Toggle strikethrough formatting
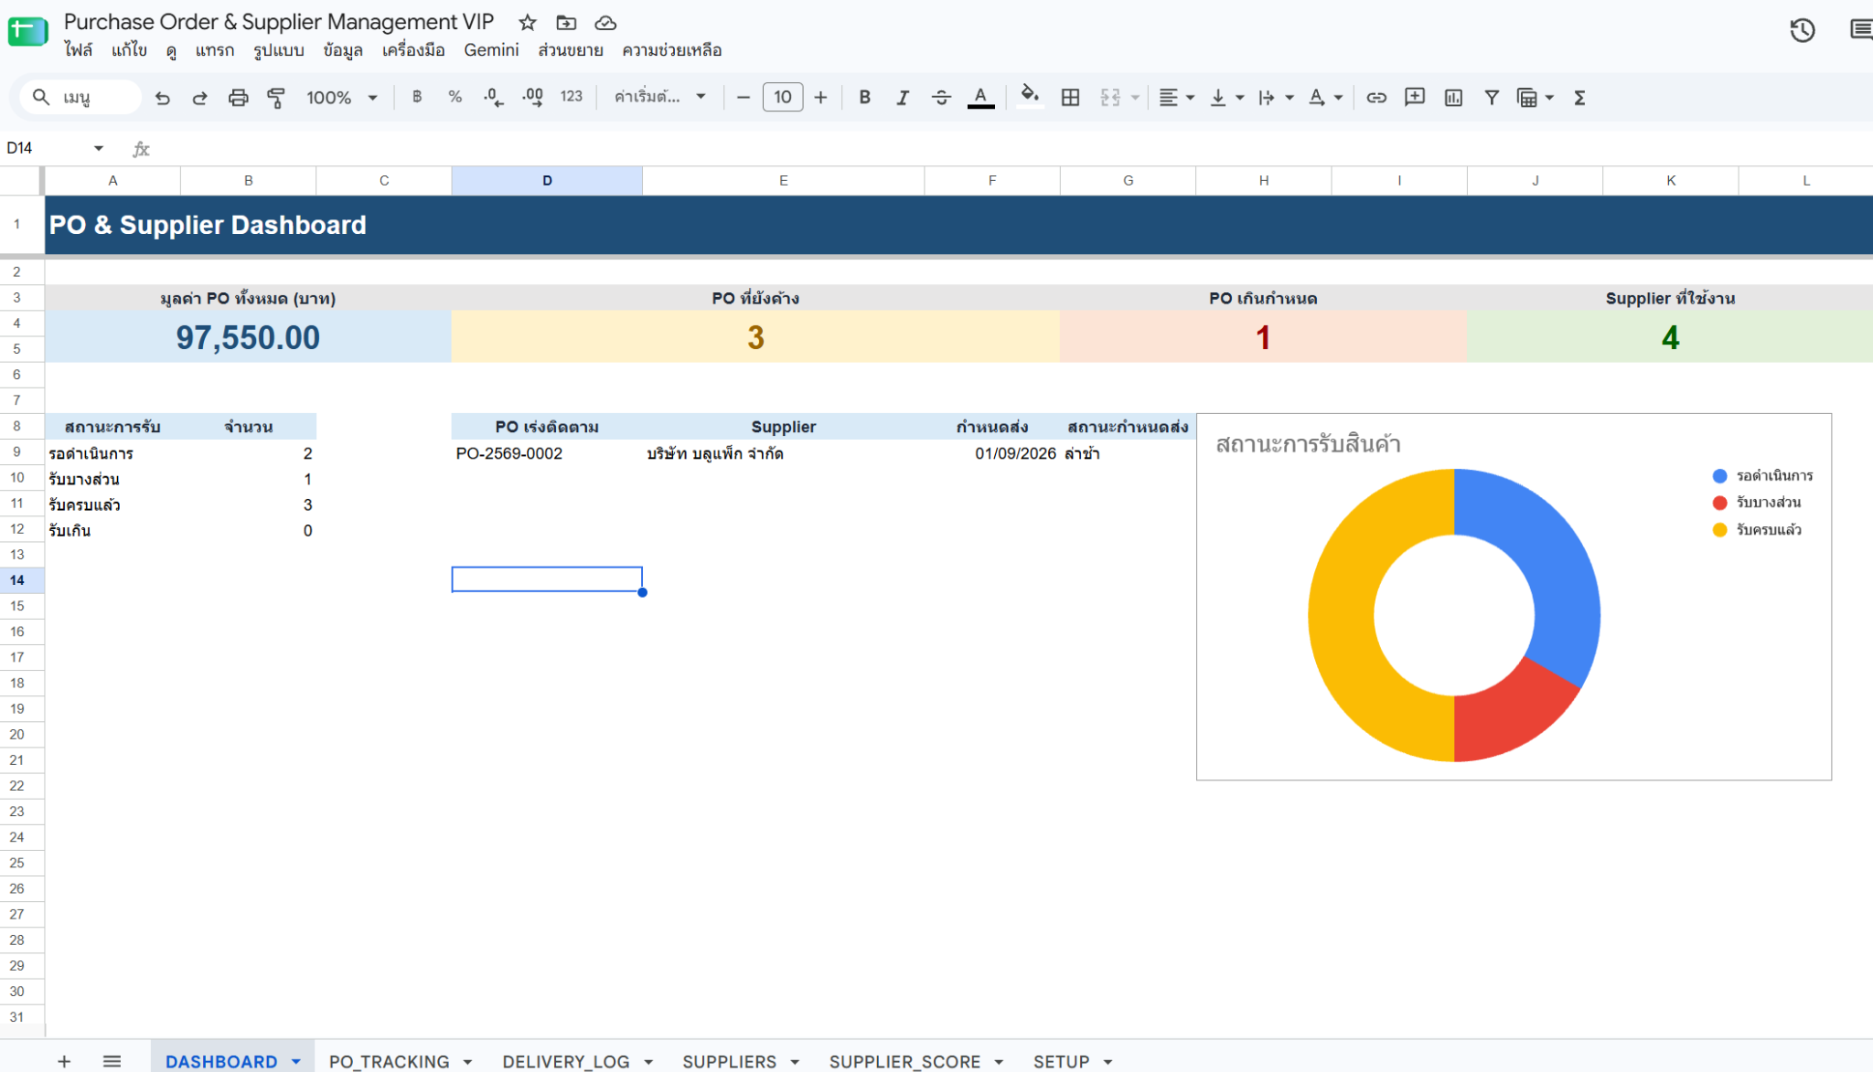This screenshot has width=1873, height=1072. 941,98
